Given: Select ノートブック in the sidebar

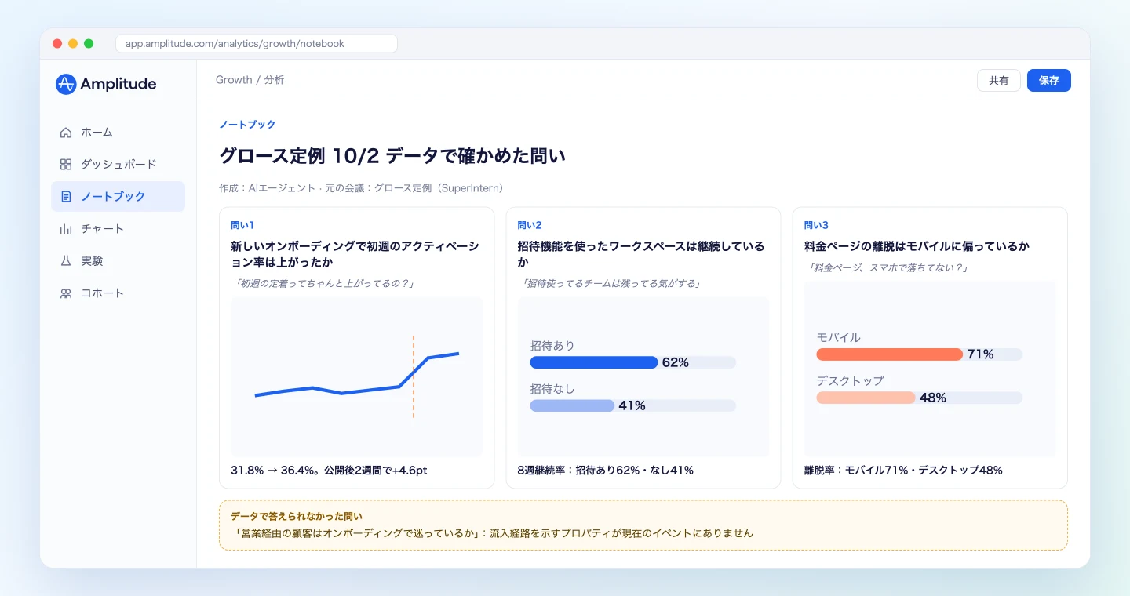Looking at the screenshot, I should click(118, 197).
